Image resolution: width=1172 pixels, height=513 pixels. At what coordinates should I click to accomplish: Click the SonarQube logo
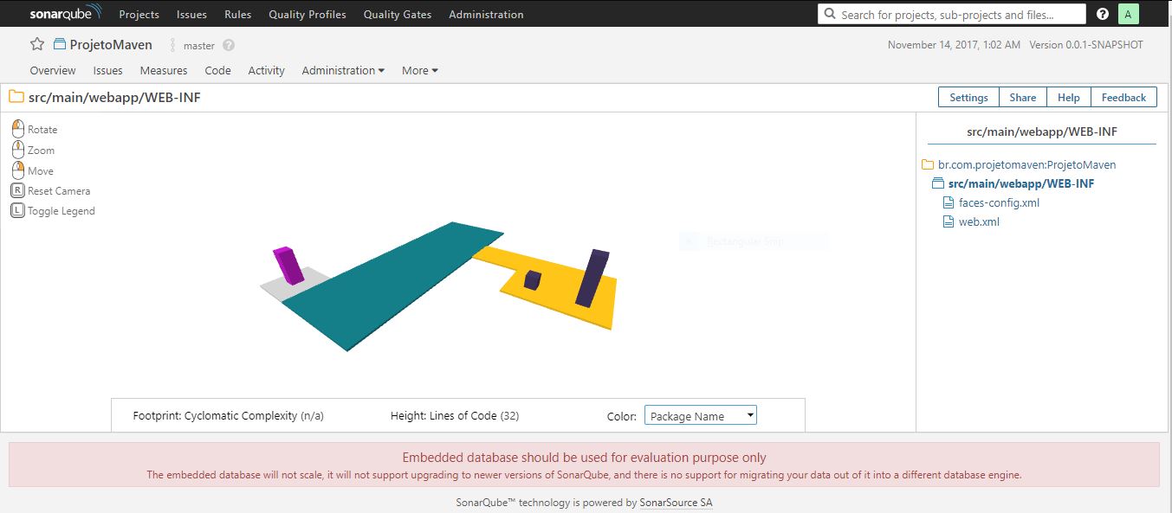pyautogui.click(x=66, y=13)
